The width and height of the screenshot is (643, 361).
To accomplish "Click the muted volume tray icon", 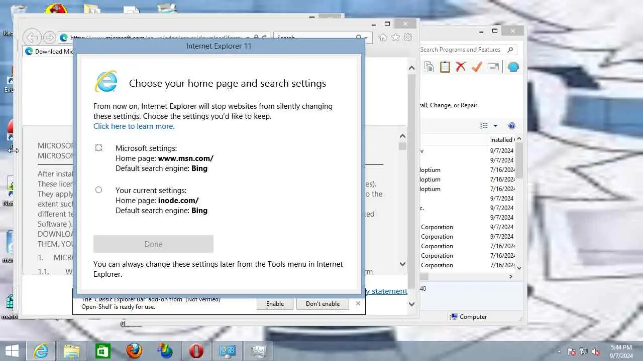I will click(x=596, y=351).
